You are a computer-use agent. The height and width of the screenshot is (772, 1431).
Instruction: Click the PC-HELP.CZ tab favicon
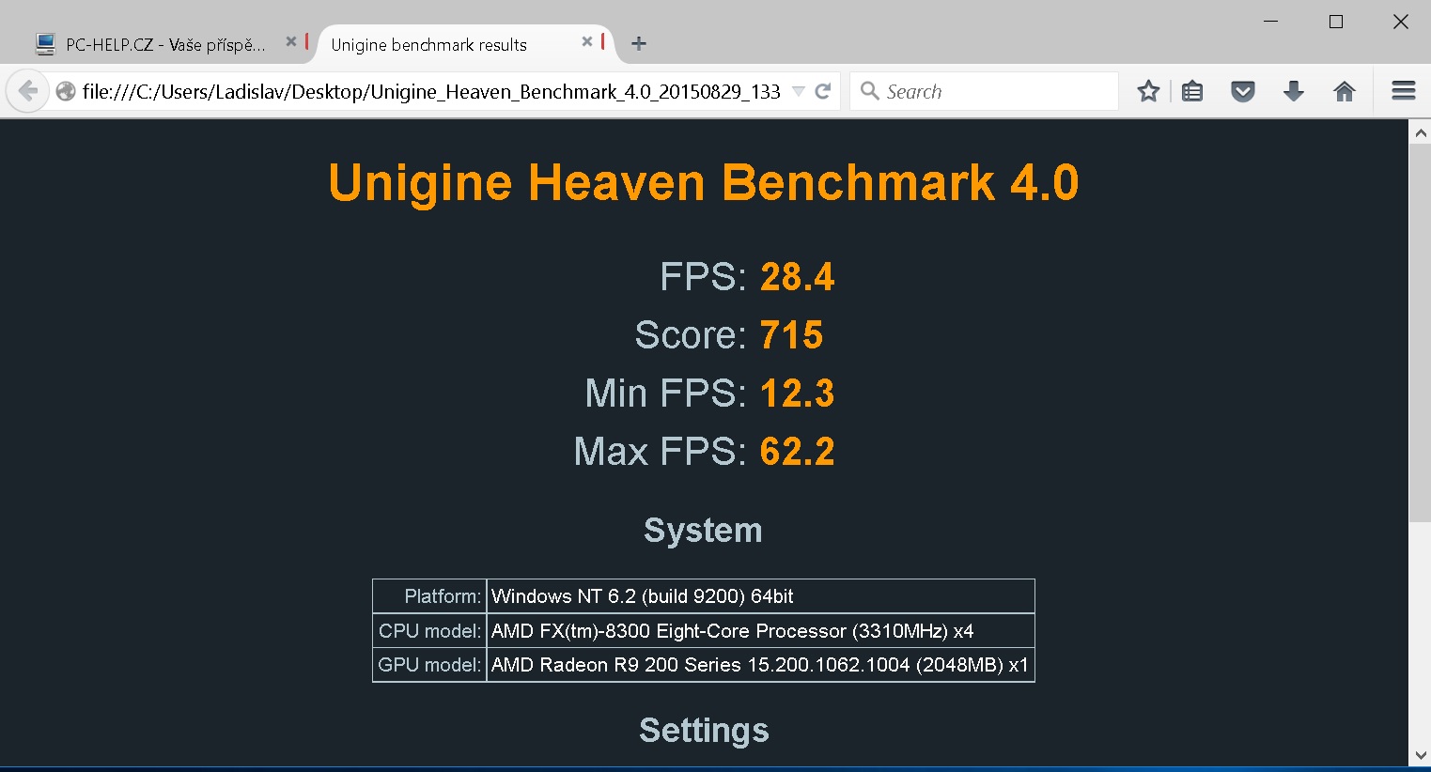[45, 44]
